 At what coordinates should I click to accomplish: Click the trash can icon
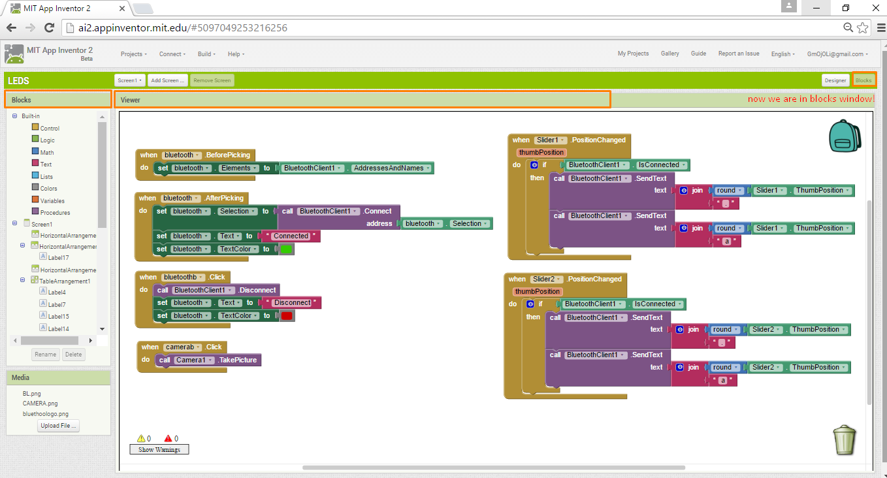[x=845, y=439]
